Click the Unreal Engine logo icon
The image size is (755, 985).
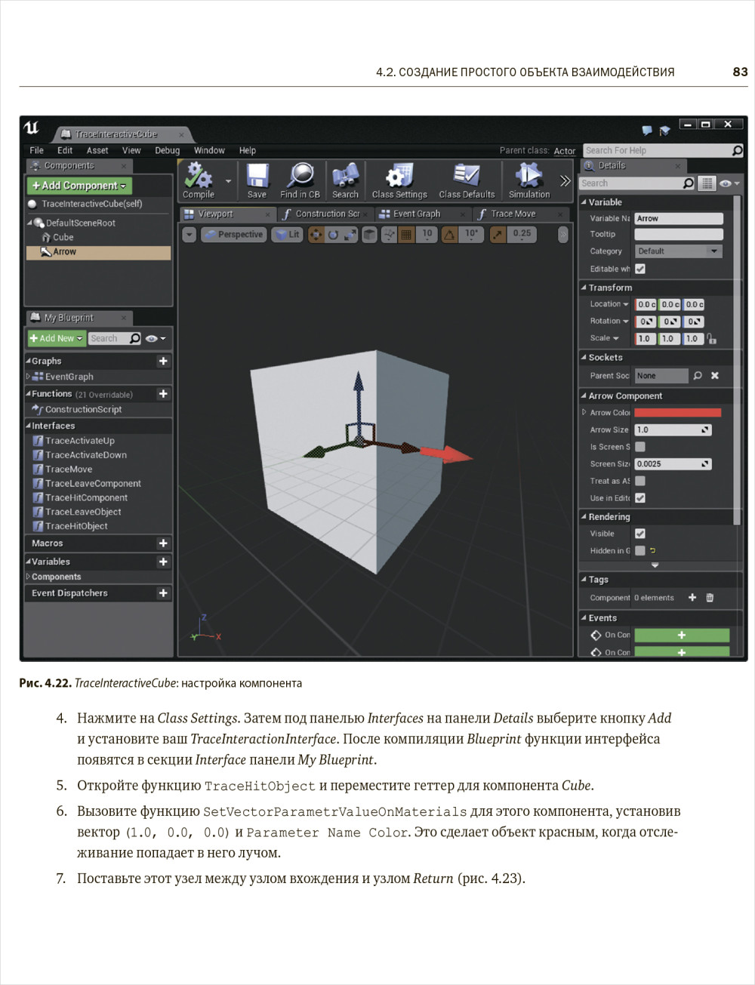tap(31, 128)
